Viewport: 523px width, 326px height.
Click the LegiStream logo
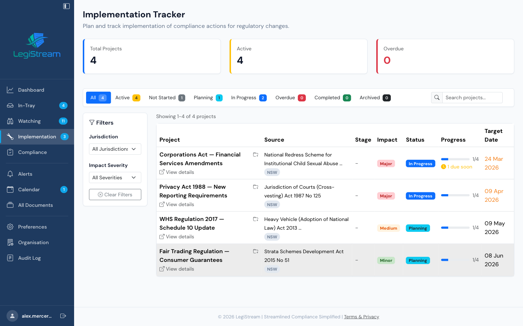(x=37, y=45)
